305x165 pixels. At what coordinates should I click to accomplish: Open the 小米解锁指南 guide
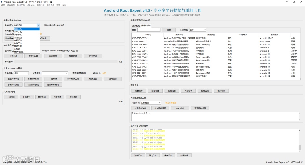14,84
